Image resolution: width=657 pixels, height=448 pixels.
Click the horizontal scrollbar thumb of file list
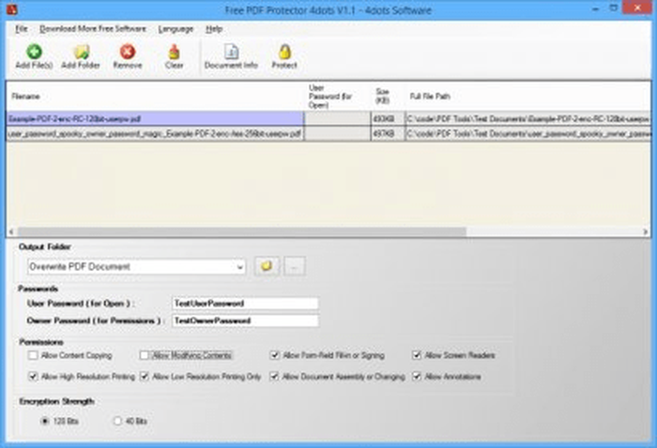(242, 231)
